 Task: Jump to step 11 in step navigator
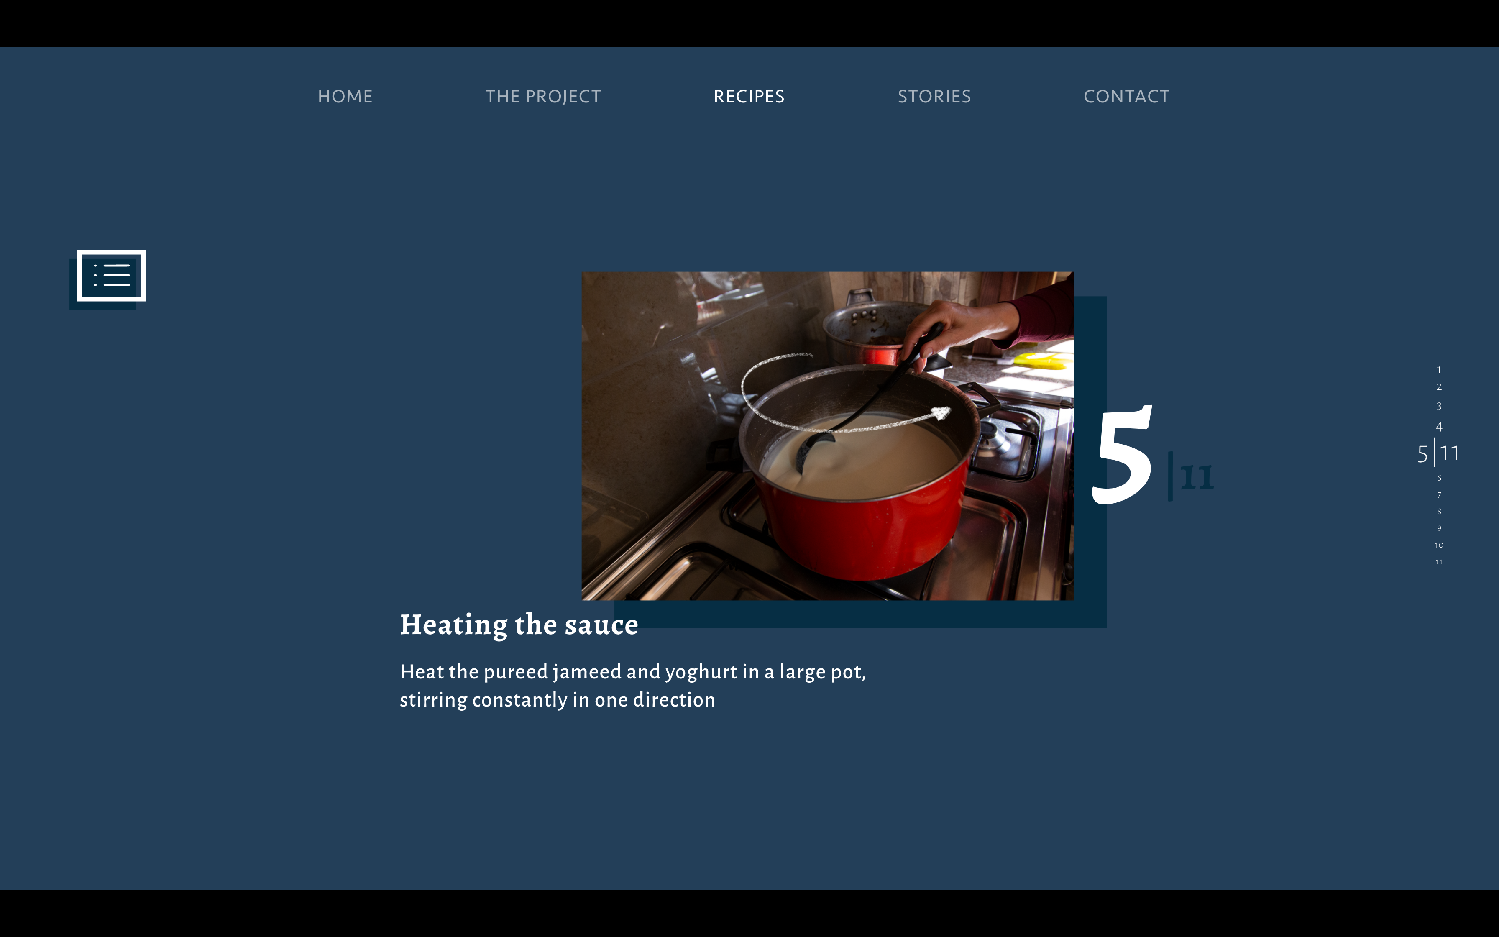pos(1439,562)
